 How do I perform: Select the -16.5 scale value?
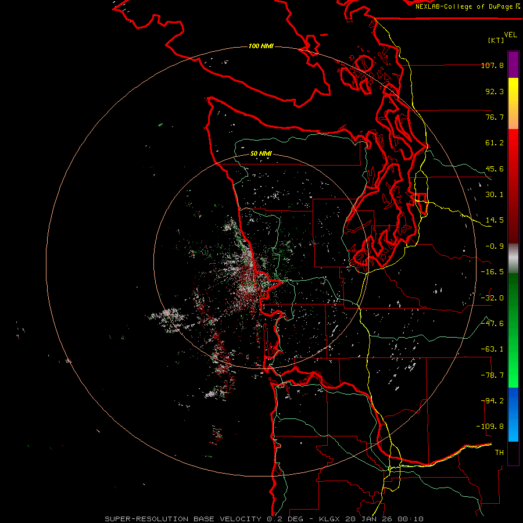tap(492, 272)
